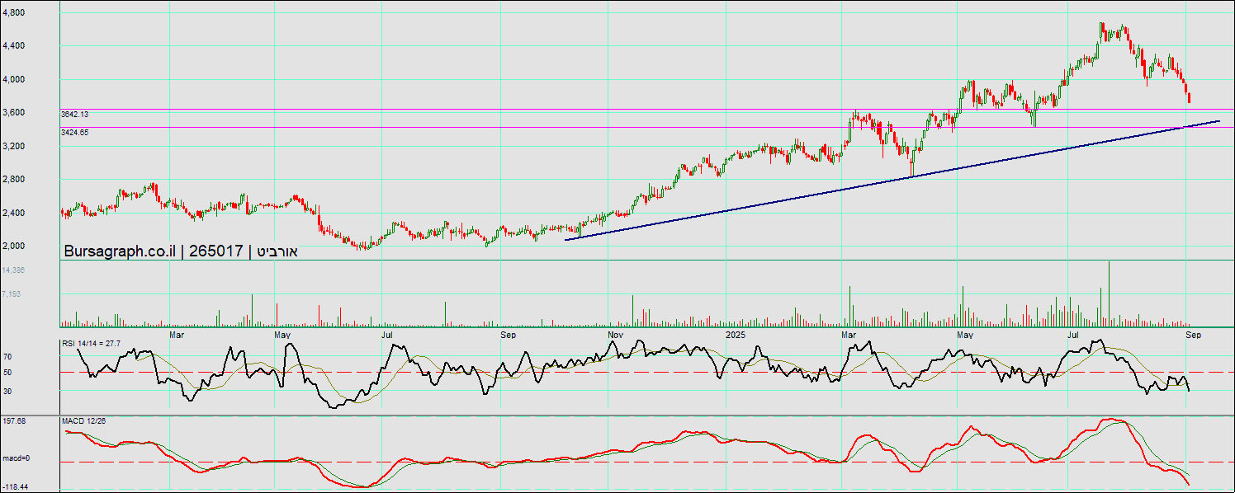Click the -118.44 MACD minimum label
The width and height of the screenshot is (1235, 493).
tap(14, 487)
